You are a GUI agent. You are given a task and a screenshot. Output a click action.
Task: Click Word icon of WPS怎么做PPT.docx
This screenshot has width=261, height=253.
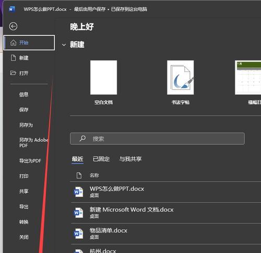click(78, 192)
